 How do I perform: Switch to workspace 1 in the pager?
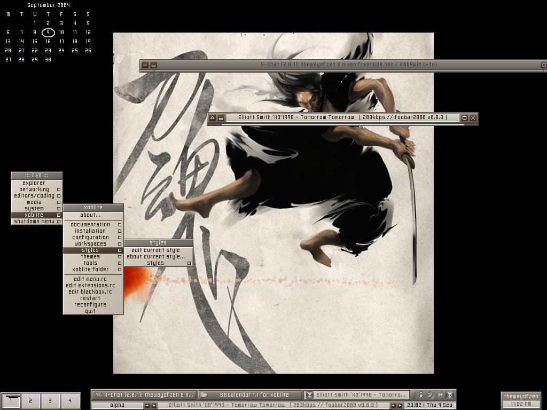click(x=11, y=401)
